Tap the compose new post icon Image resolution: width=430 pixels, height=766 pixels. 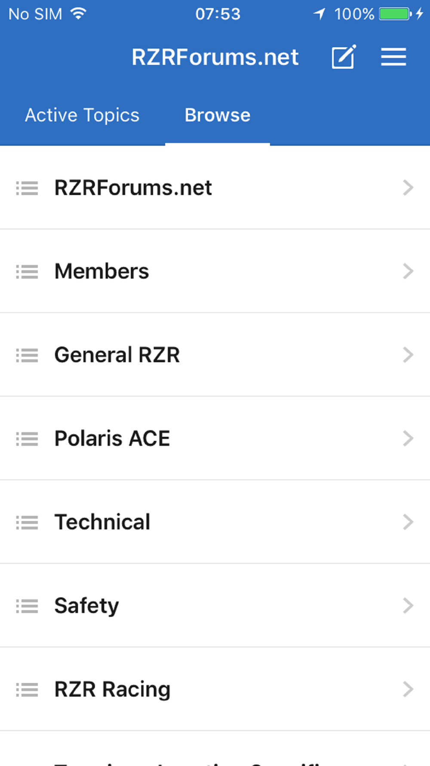click(x=344, y=56)
